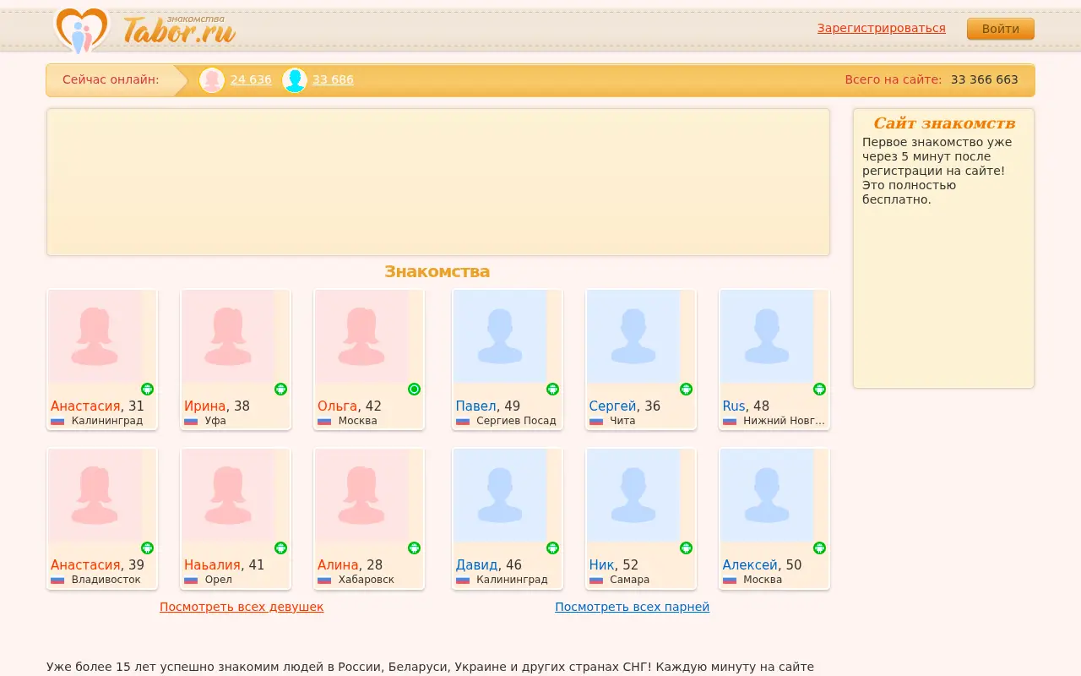Follow the Посмотреть всех девушек link
This screenshot has width=1081, height=676.
[242, 607]
